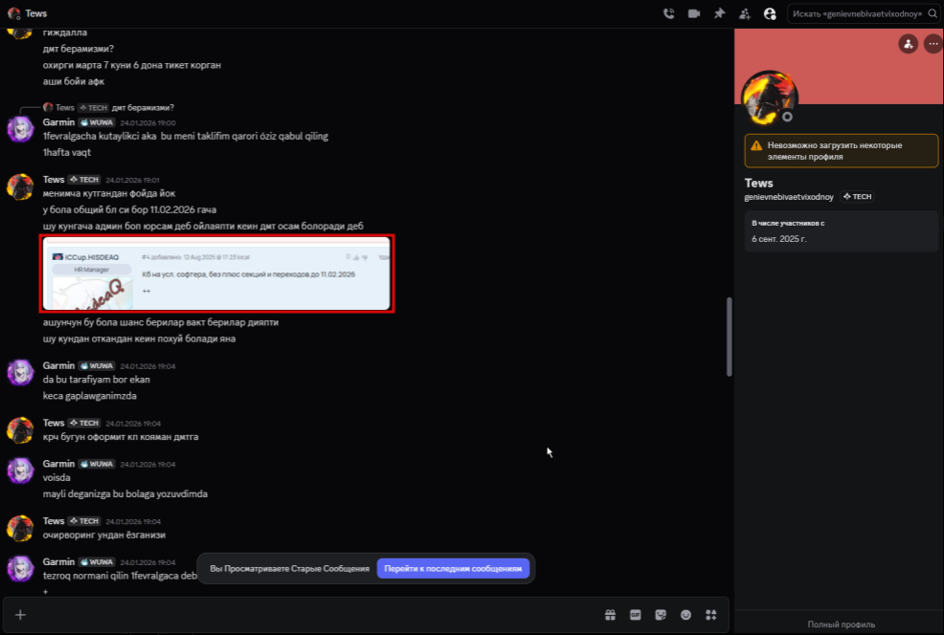Click the username 'genievnebivaetvixodnoy' in profile
The image size is (944, 635).
click(x=789, y=197)
